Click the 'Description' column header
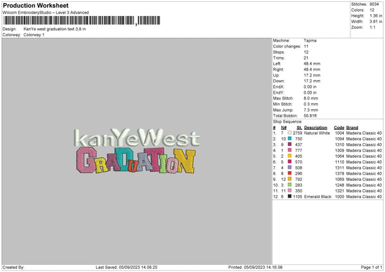 (316, 128)
